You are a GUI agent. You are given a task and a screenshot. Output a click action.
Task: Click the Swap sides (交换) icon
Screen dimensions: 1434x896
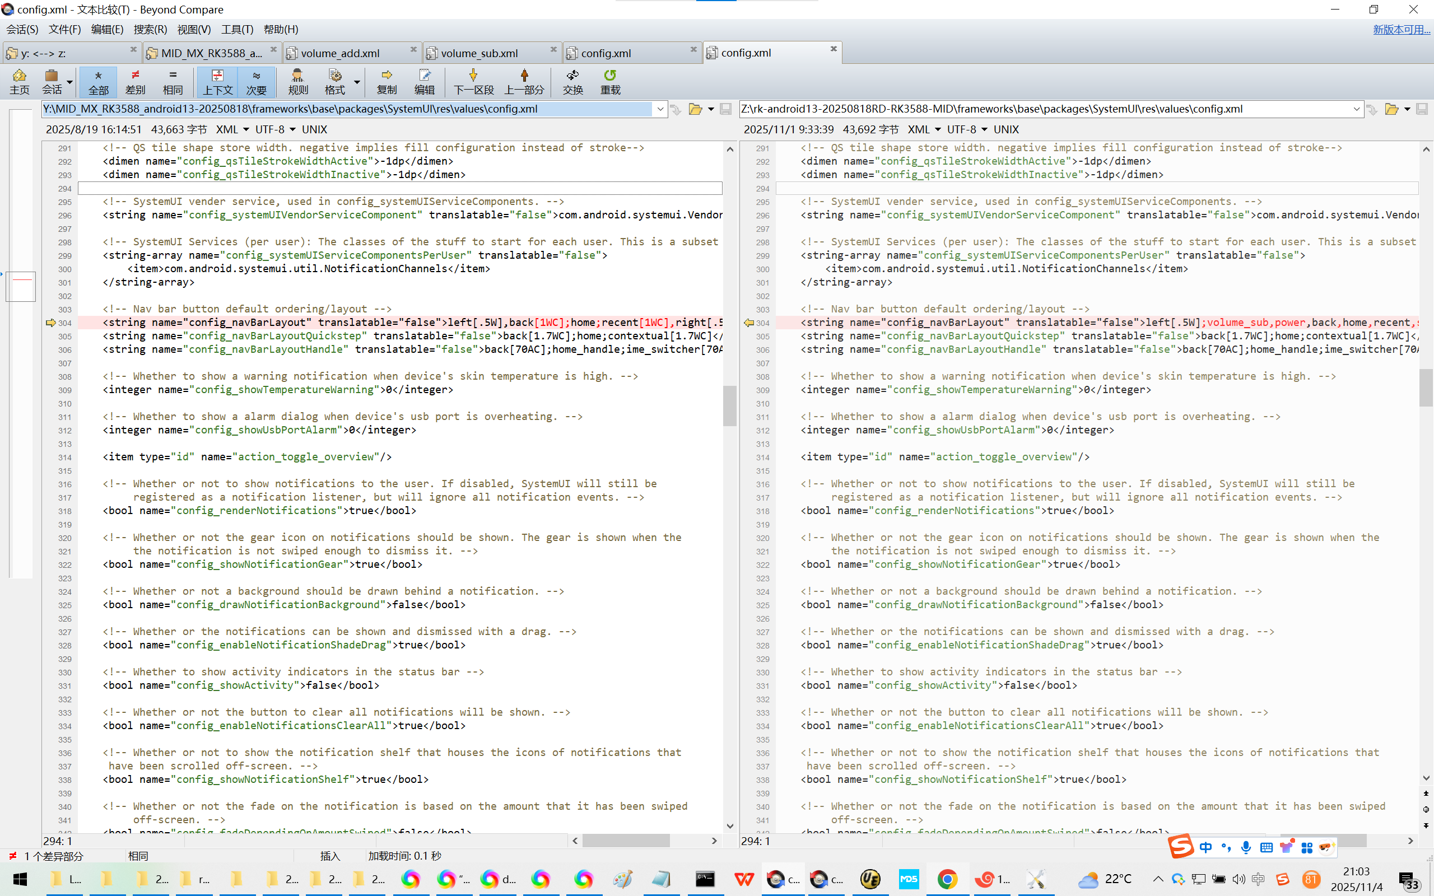(572, 82)
